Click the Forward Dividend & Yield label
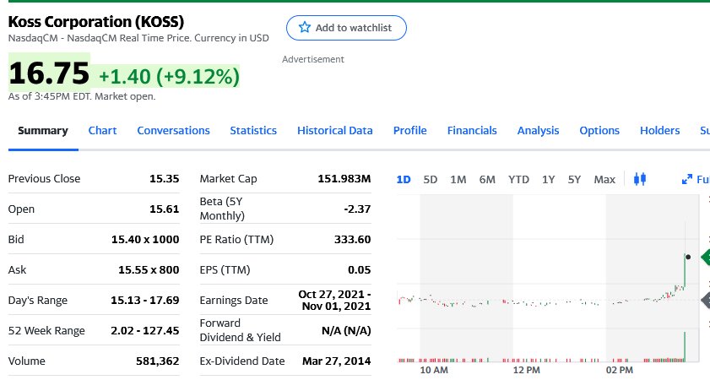 click(x=240, y=330)
